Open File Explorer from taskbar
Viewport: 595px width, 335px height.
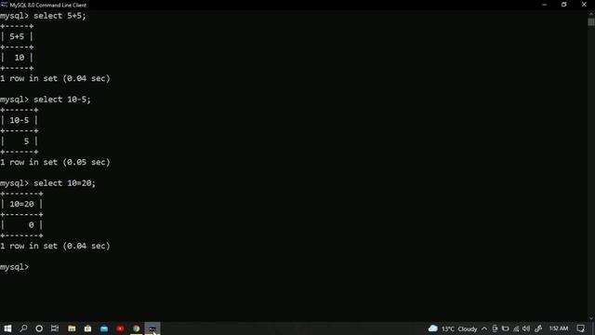pyautogui.click(x=72, y=328)
